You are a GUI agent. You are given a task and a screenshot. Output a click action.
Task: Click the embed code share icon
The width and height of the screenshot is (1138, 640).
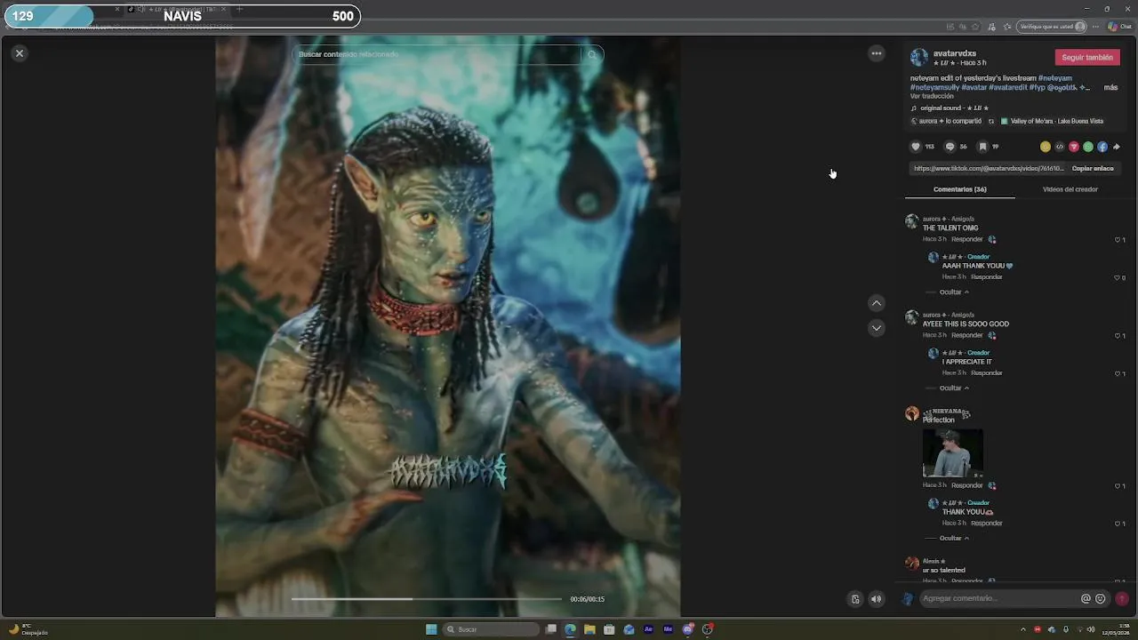click(x=1060, y=147)
